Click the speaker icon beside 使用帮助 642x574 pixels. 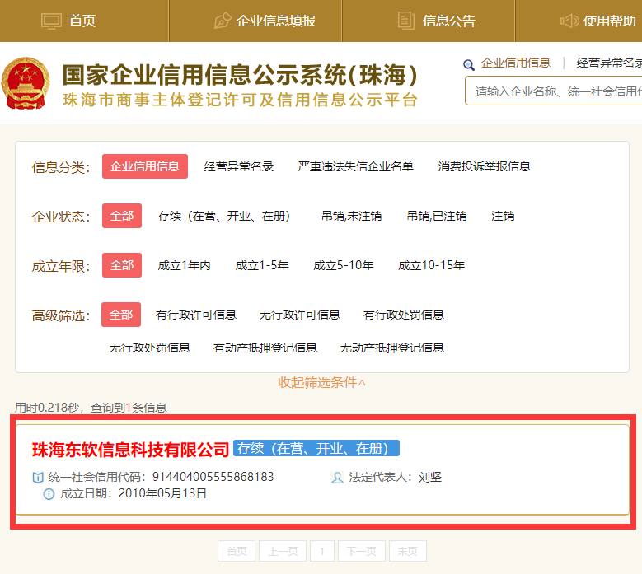click(569, 21)
